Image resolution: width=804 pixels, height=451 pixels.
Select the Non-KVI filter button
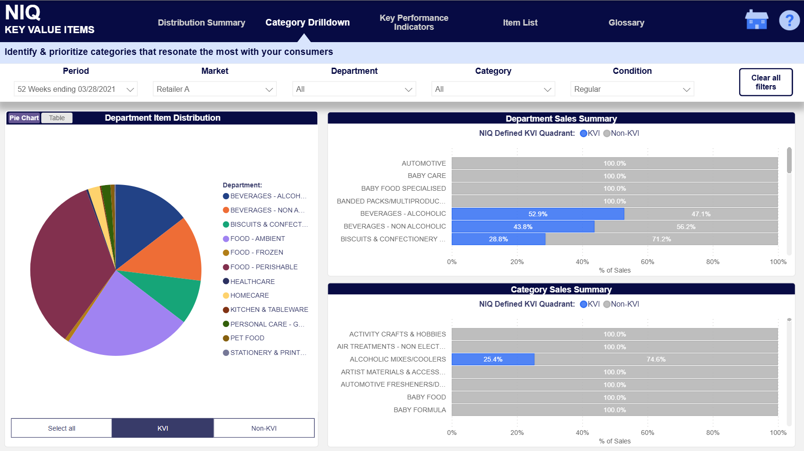[x=264, y=428]
